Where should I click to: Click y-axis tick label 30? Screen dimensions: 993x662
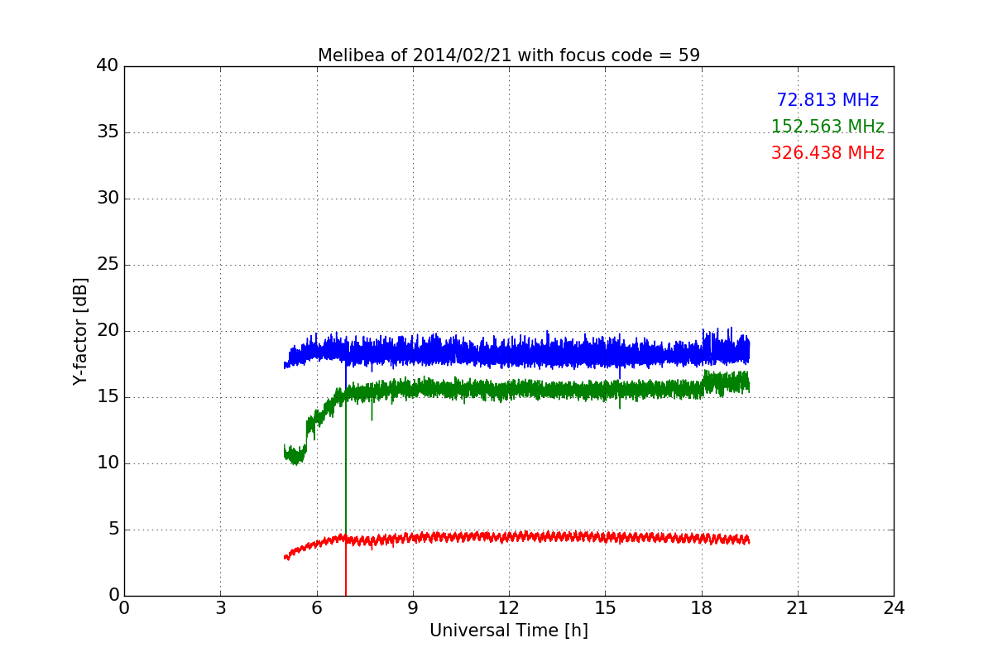pyautogui.click(x=108, y=199)
